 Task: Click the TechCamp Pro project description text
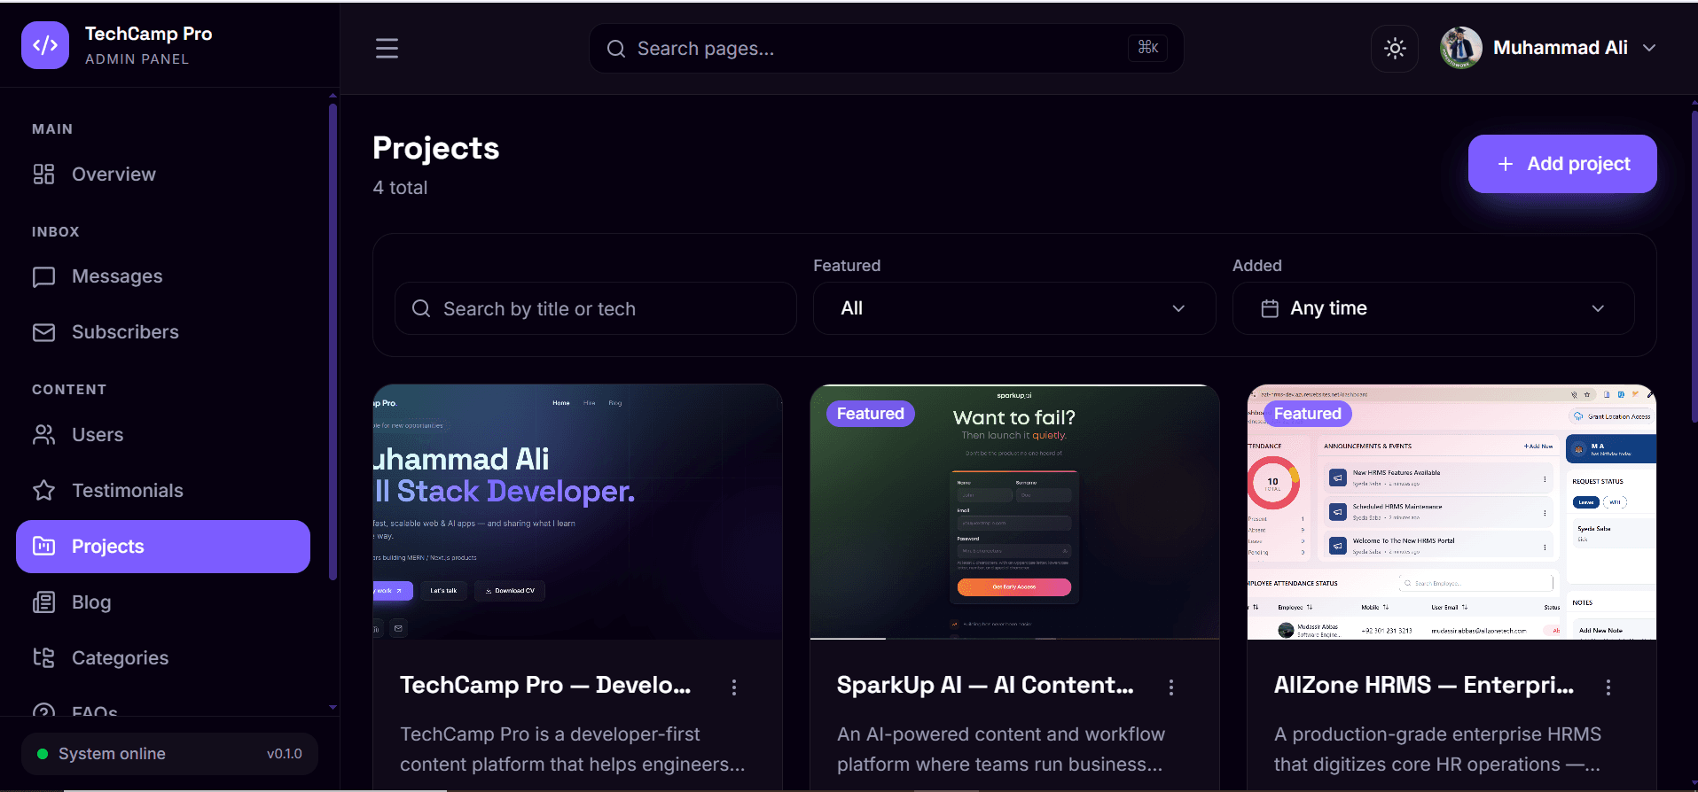pyautogui.click(x=572, y=749)
